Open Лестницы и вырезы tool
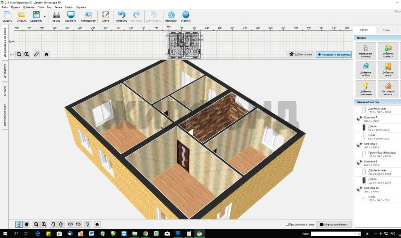The width and height of the screenshot is (401, 238). [388, 89]
